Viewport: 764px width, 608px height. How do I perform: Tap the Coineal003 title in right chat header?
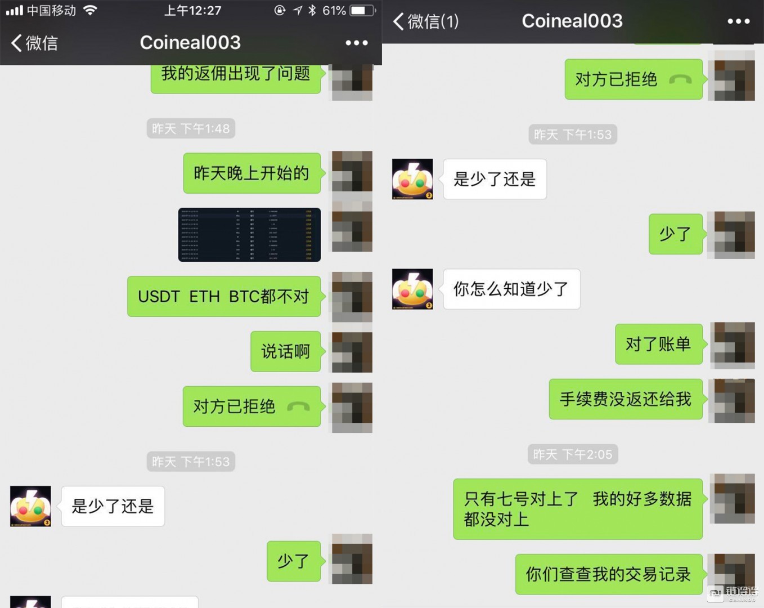tap(572, 21)
